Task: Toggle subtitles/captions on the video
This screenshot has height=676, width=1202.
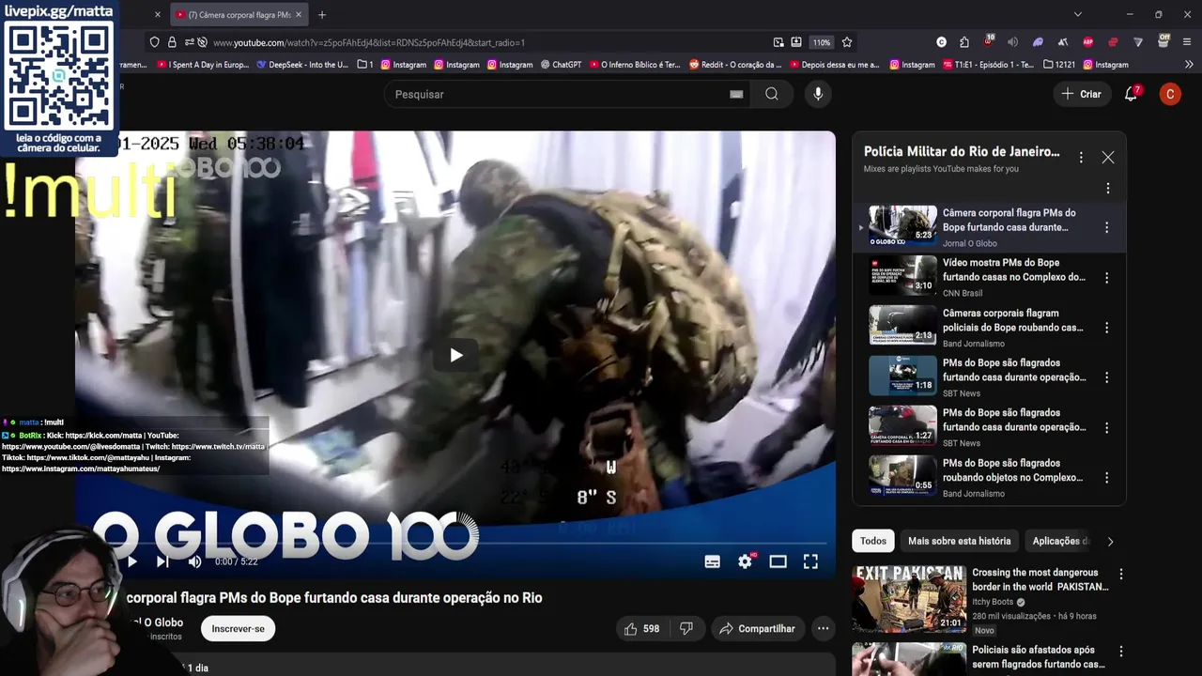Action: click(713, 561)
